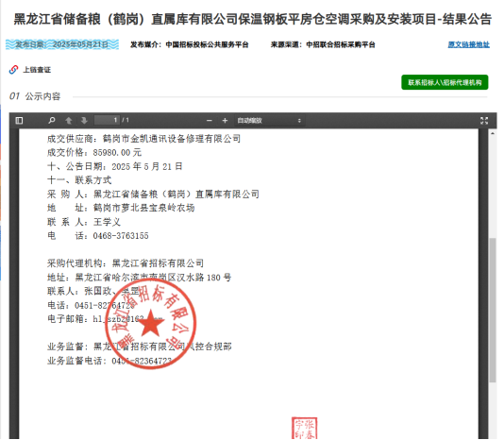Click the highlighted 发布日期 date text
Image resolution: width=504 pixels, height=440 pixels.
62,44
